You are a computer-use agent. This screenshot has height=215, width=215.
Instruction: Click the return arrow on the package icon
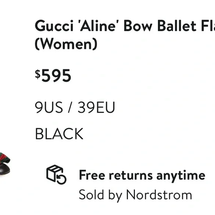coord(62,179)
